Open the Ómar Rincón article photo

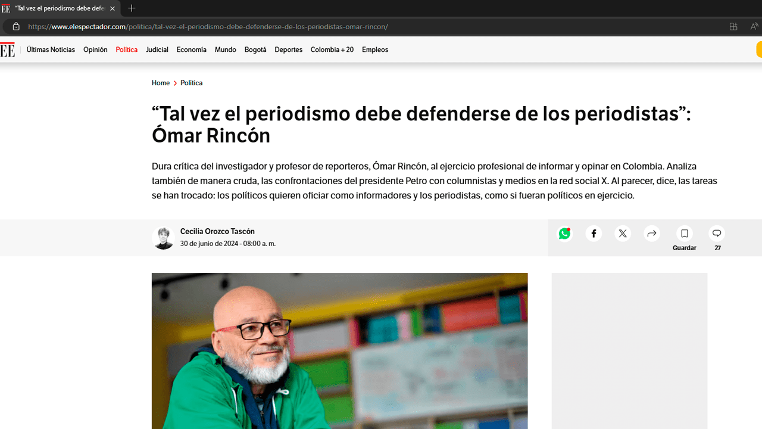(x=339, y=350)
